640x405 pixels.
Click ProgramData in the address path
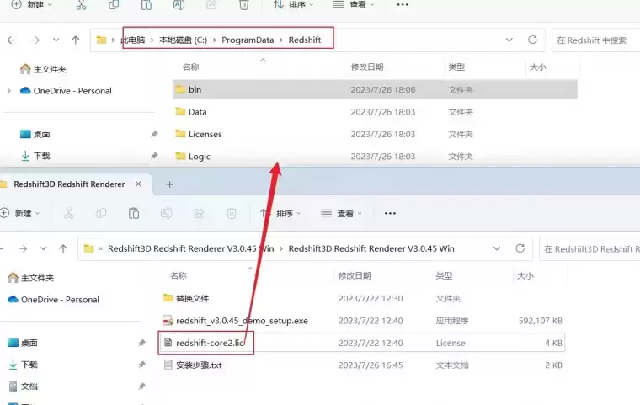pyautogui.click(x=248, y=40)
